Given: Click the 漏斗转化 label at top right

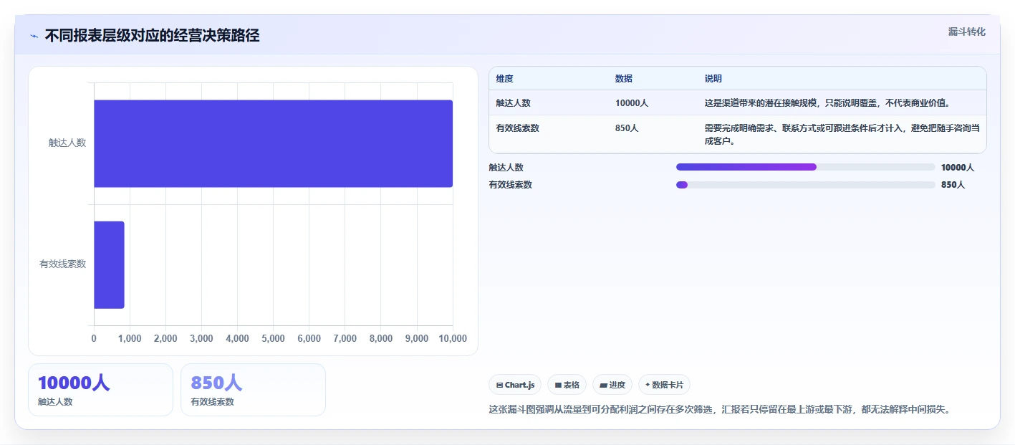Looking at the screenshot, I should [967, 32].
